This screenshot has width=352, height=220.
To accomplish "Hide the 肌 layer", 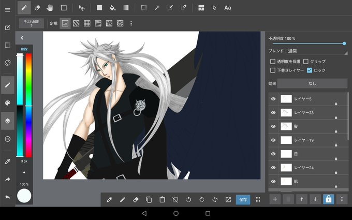I will (x=273, y=181).
